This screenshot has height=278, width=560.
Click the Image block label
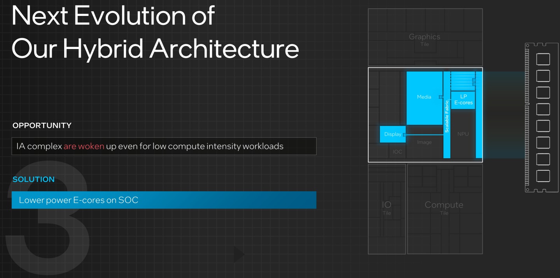click(424, 142)
